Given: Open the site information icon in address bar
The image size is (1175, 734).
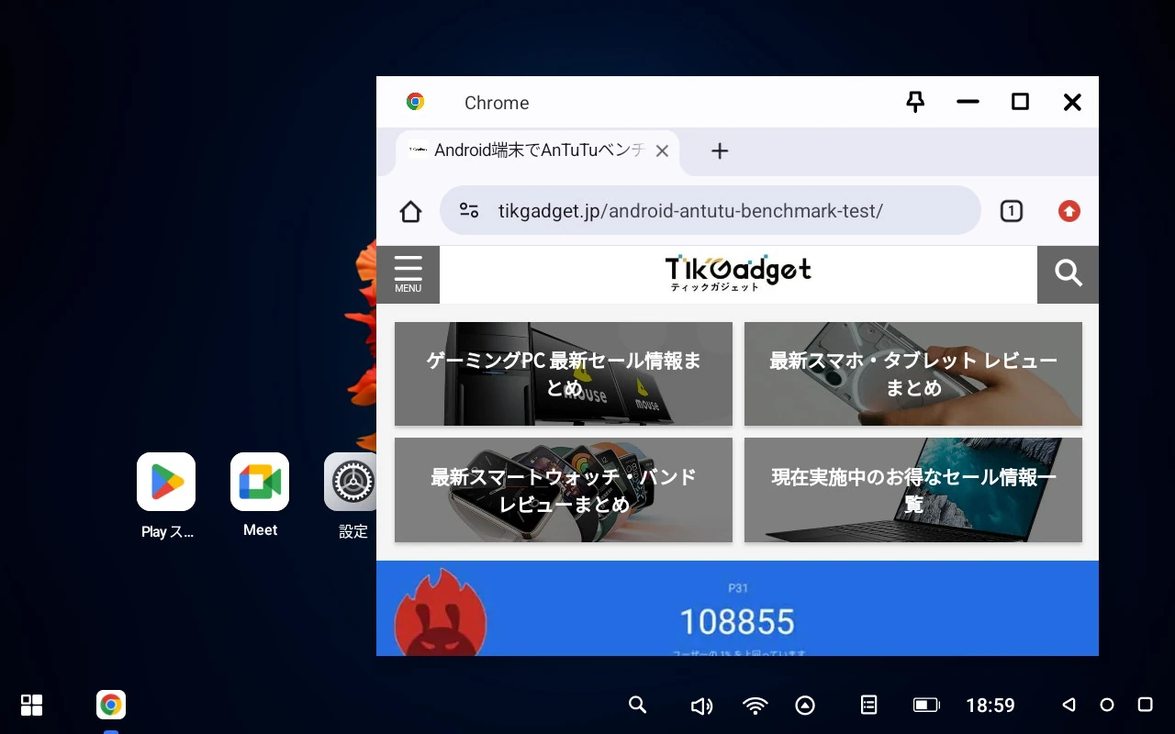Looking at the screenshot, I should pos(469,211).
